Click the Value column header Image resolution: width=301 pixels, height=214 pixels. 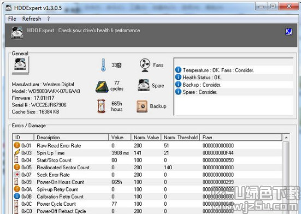pyautogui.click(x=120, y=137)
